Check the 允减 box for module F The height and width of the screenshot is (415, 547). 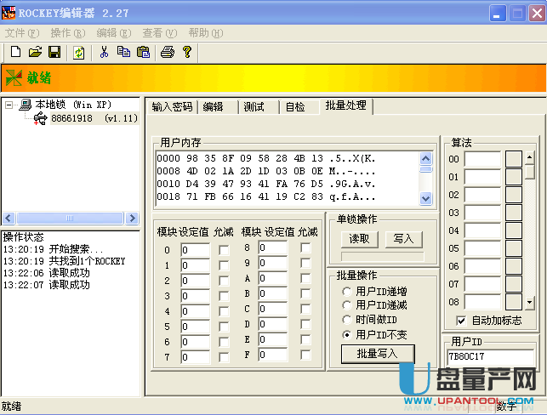(305, 355)
